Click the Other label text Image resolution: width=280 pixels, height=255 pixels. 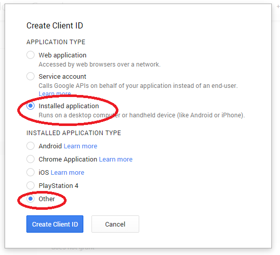tap(47, 199)
